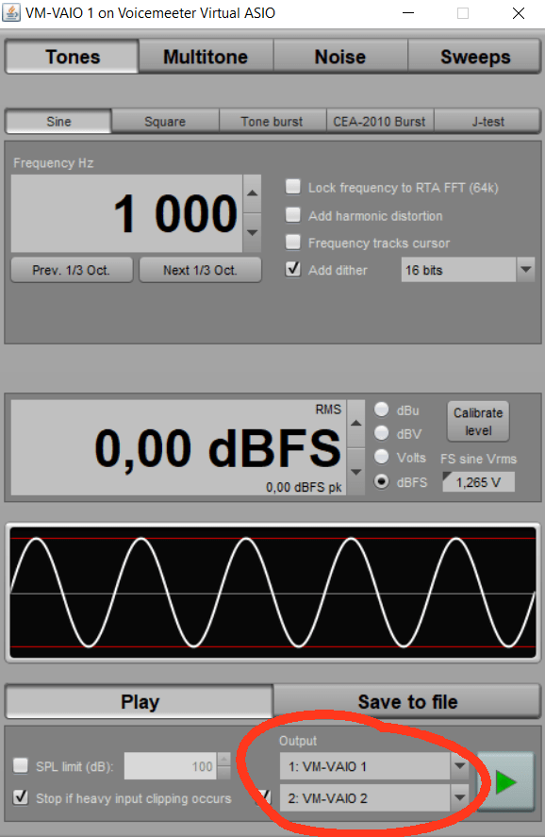Screen dimensions: 545x837
Task: Enable Frequency tracks cursor checkbox
Action: pos(292,243)
